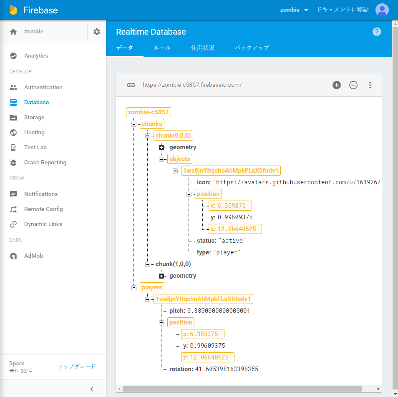
Task: Click the circled minus remove icon
Action: tap(353, 85)
